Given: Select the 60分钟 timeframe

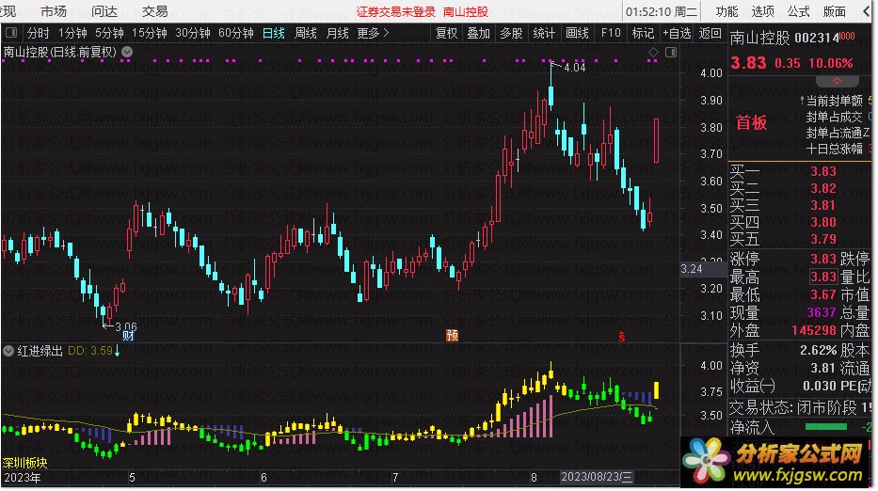Looking at the screenshot, I should pos(236,33).
